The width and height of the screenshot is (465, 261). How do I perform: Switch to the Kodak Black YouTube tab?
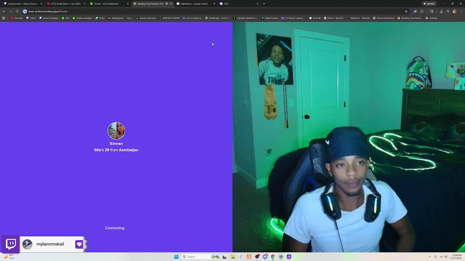(x=65, y=4)
